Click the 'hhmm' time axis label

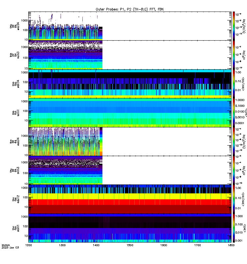click(6, 245)
